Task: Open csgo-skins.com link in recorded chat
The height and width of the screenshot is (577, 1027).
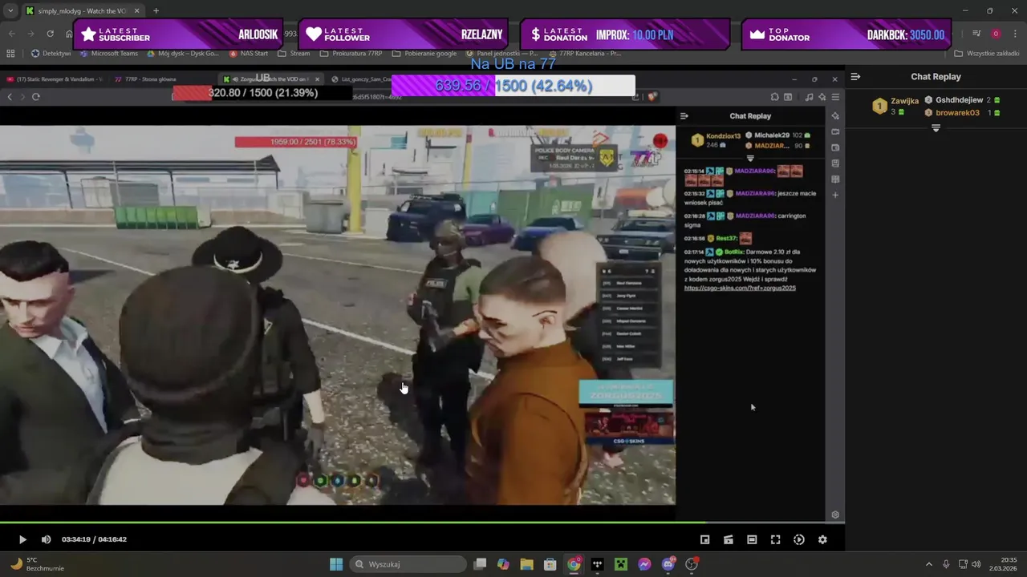Action: point(740,288)
